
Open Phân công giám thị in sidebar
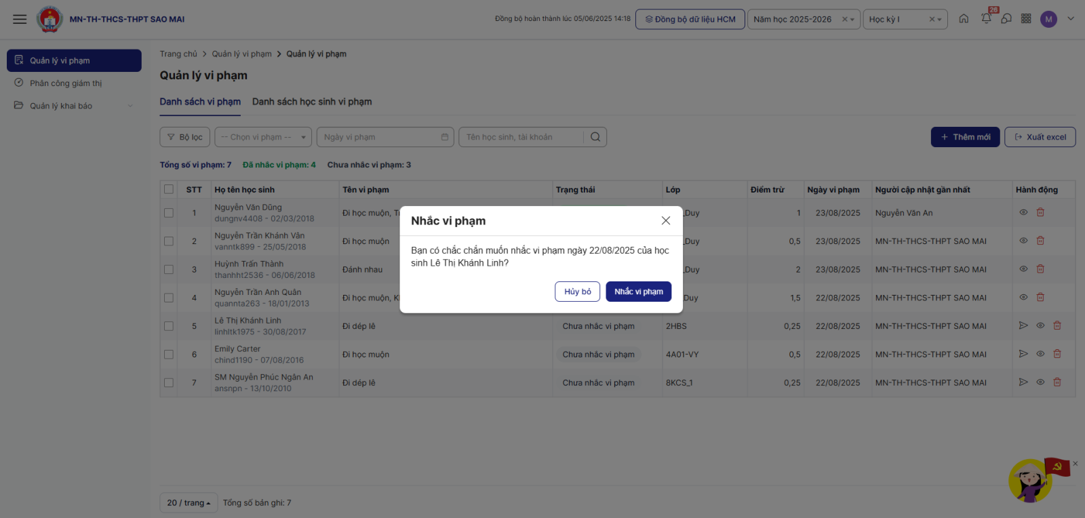66,83
